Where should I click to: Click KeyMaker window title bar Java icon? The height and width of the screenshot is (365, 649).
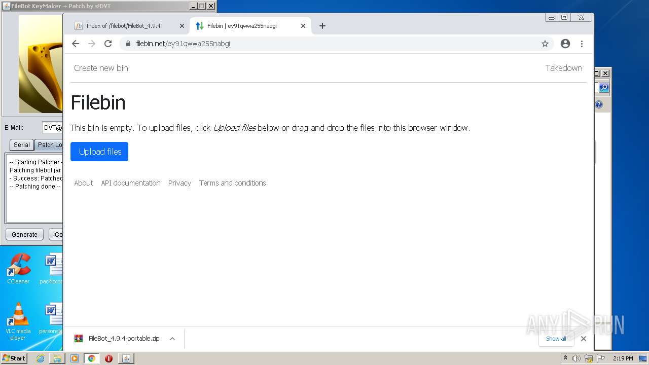pos(7,6)
